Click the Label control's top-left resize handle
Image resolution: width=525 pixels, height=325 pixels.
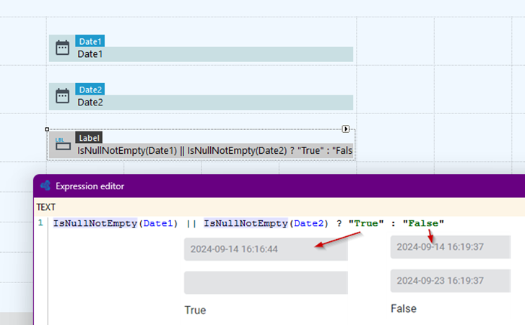47,129
